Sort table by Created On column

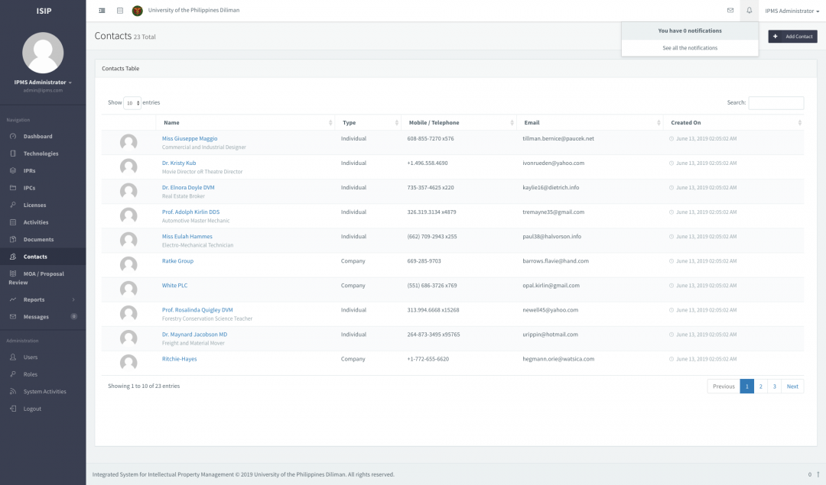pos(733,122)
